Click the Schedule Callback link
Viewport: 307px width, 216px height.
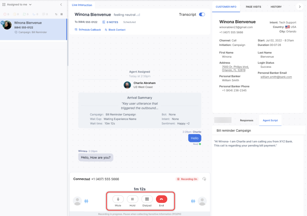tap(88, 30)
